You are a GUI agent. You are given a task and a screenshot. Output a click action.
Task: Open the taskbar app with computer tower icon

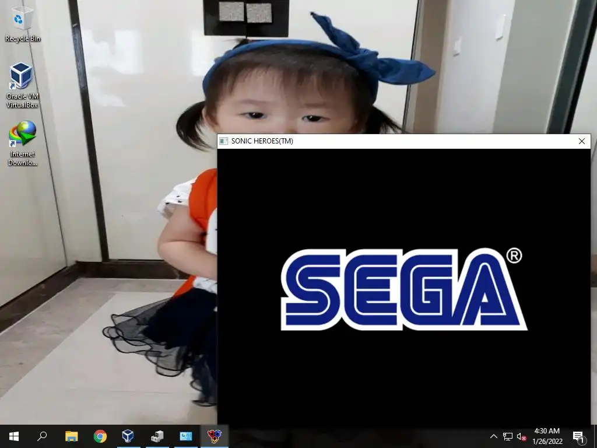157,436
